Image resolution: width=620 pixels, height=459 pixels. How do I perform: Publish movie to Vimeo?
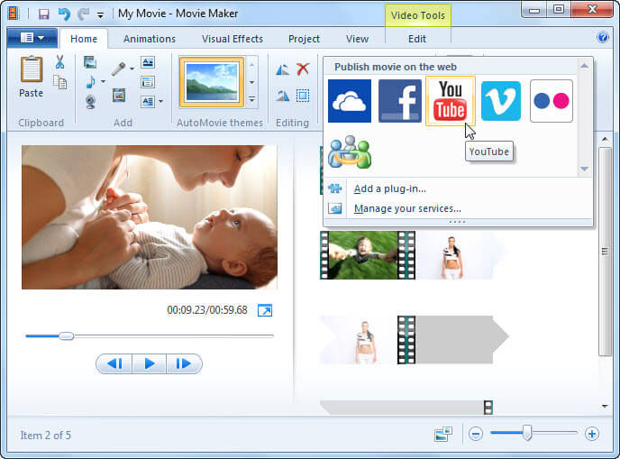point(500,101)
